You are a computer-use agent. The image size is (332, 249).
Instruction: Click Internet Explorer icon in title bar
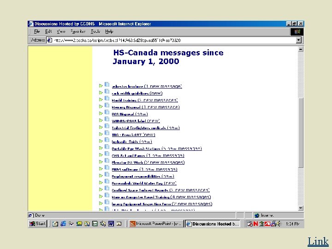tap(31, 24)
